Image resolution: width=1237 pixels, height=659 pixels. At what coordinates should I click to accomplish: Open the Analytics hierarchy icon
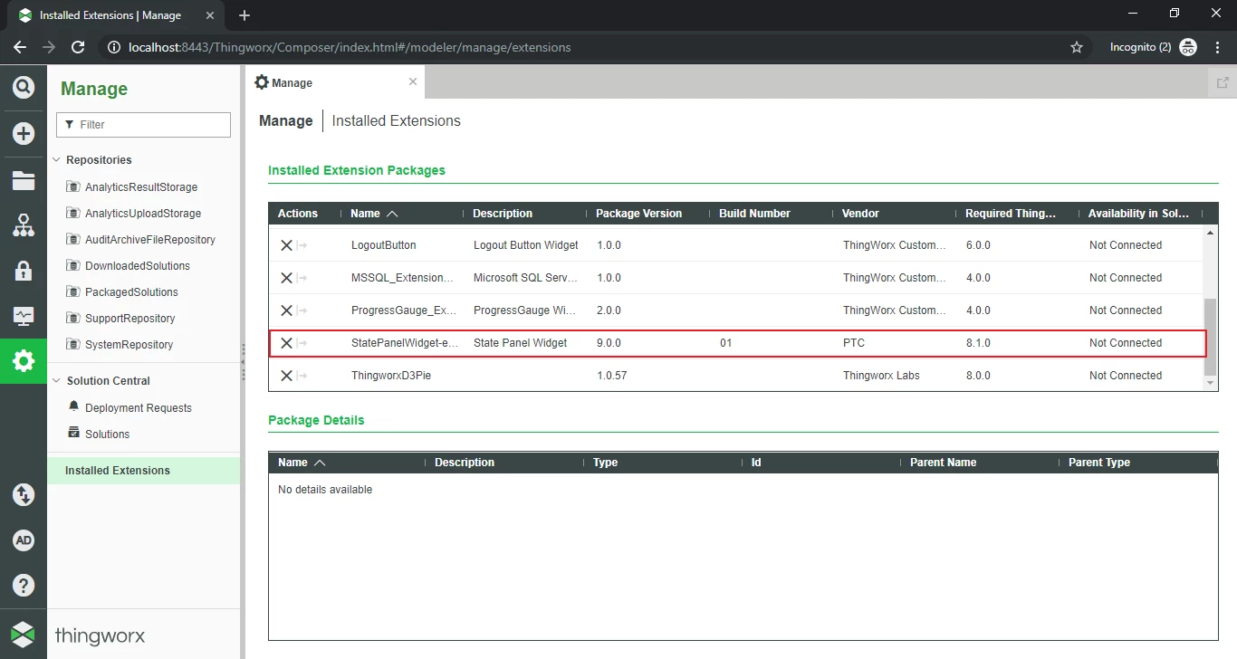(24, 225)
